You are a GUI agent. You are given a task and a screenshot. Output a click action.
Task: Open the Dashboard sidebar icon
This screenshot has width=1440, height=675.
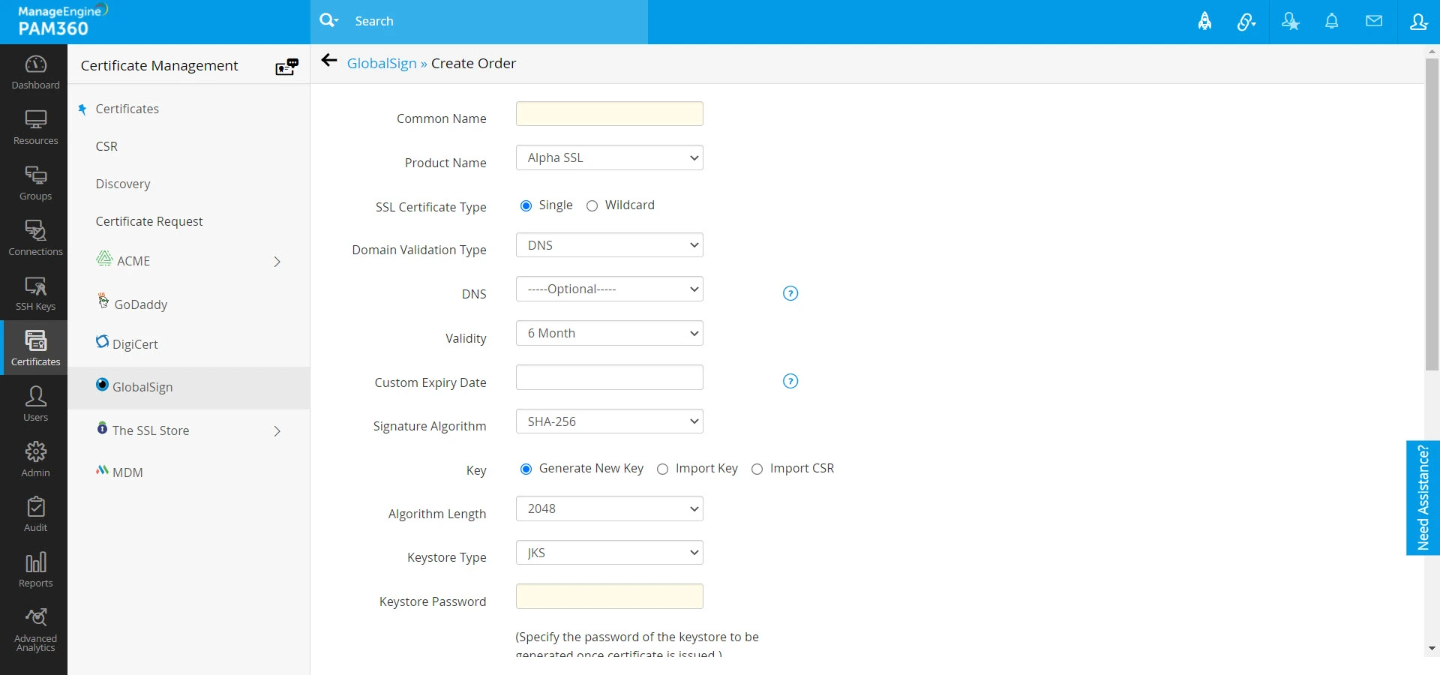tap(35, 72)
